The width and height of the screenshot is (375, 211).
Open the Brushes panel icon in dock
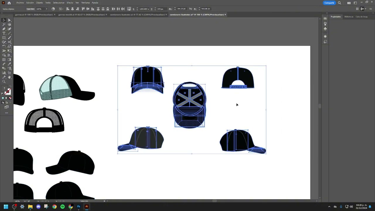point(325,23)
